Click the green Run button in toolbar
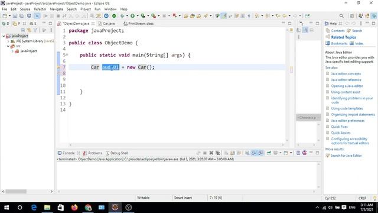The width and height of the screenshot is (378, 213). 132,16
